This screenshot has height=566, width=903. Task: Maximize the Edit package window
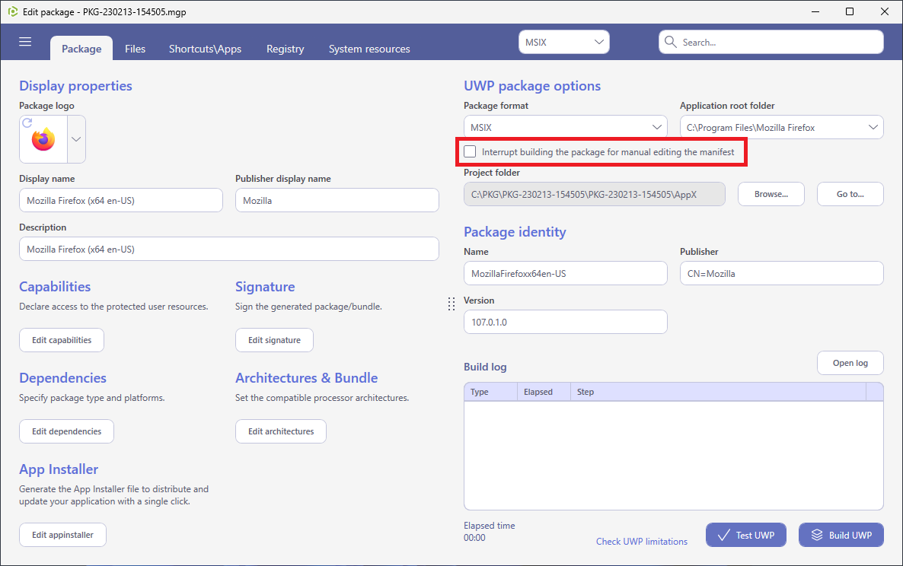click(850, 11)
